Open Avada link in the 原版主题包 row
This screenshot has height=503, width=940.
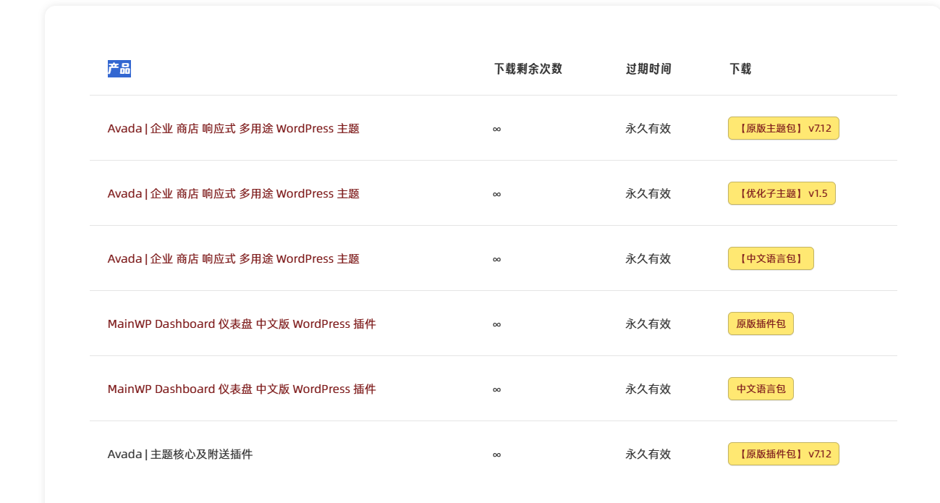[x=234, y=128]
